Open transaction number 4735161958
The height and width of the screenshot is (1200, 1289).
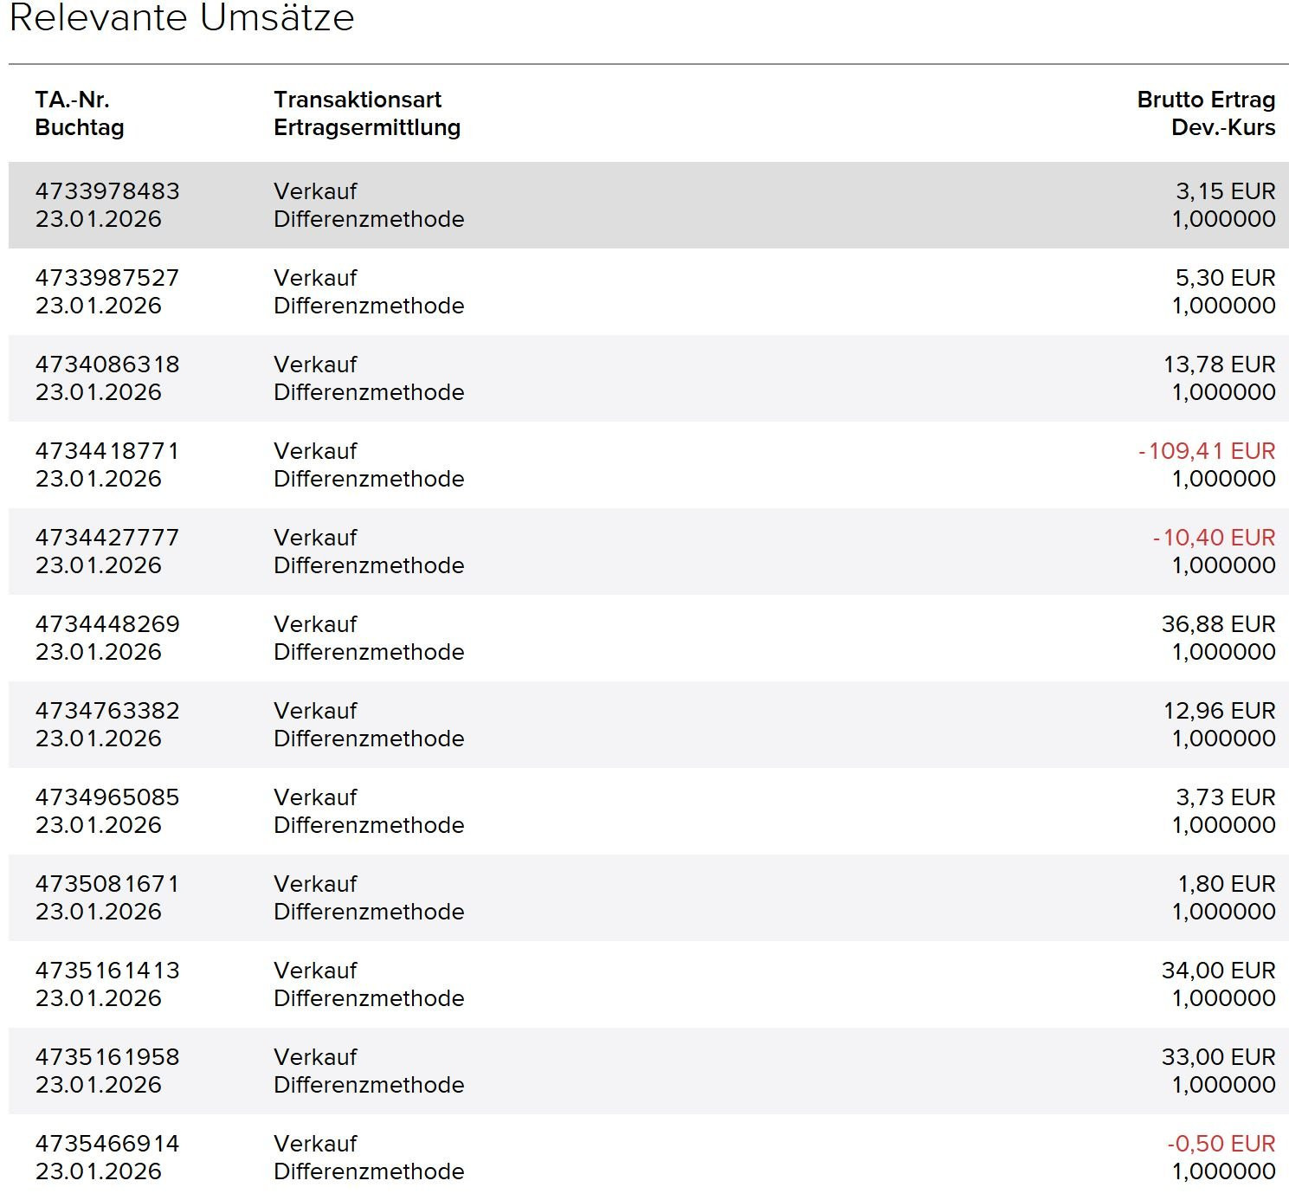[x=107, y=1057]
